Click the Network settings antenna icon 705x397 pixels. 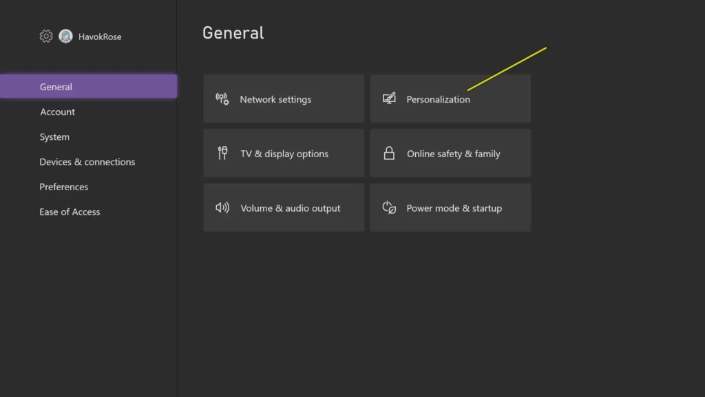pos(222,99)
